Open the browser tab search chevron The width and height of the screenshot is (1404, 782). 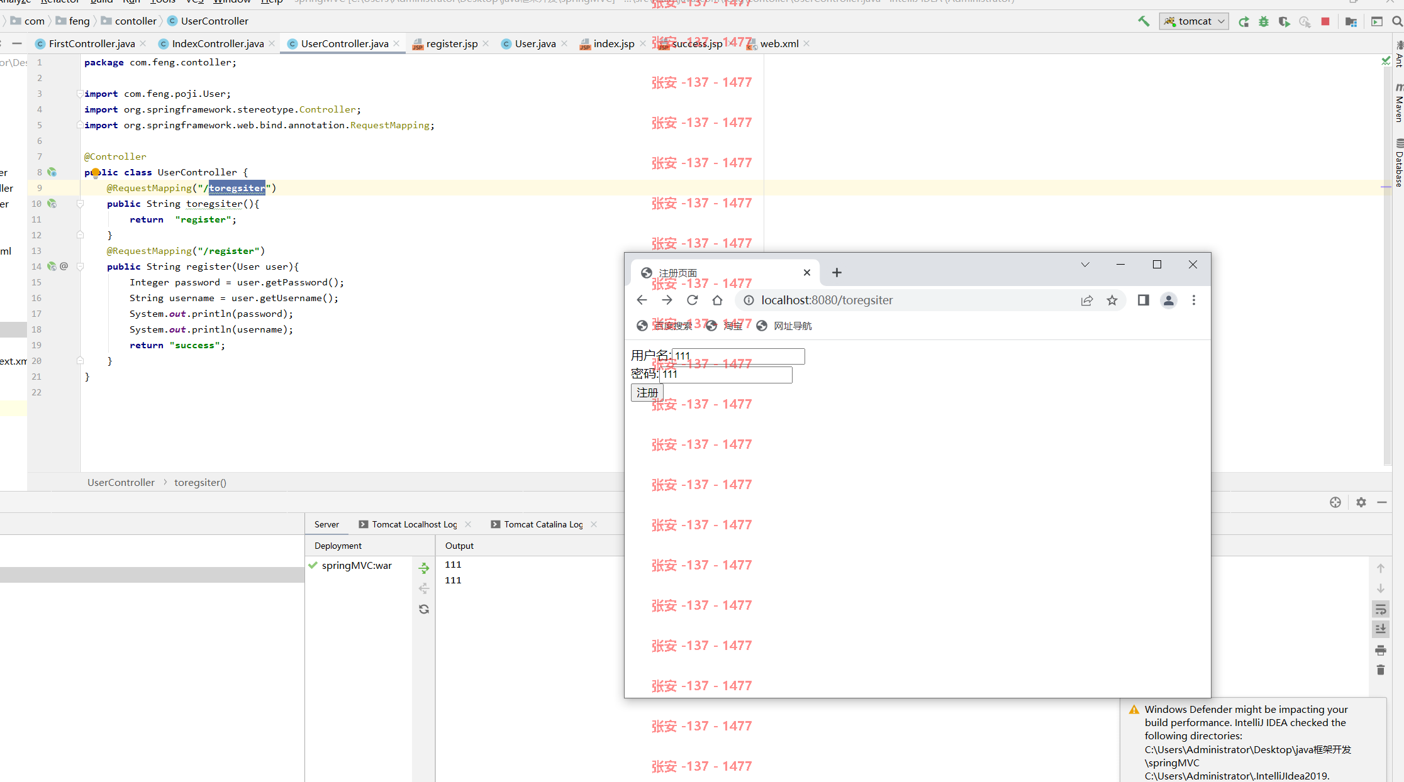click(x=1085, y=265)
